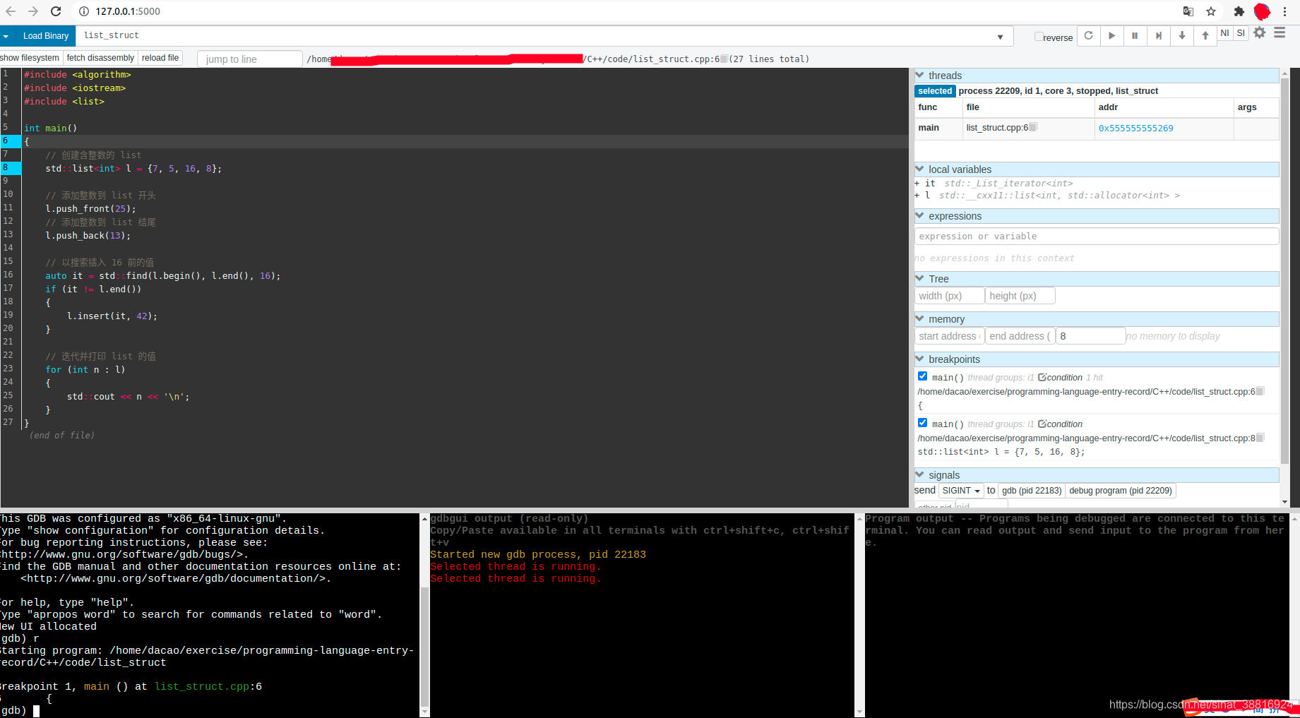Screen dimensions: 1300x718
Task: Click Tree width (px) field
Action: pos(949,296)
